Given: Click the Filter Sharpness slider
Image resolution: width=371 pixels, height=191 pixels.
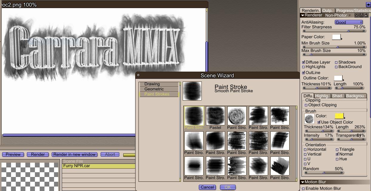Looking at the screenshot, I should [x=334, y=31].
